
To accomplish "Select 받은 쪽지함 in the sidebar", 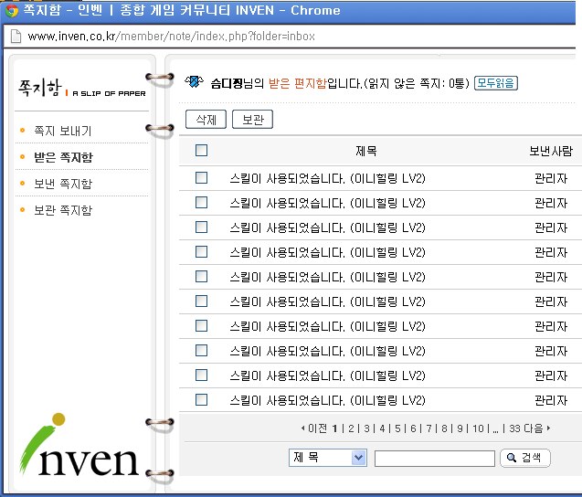I will tap(63, 157).
